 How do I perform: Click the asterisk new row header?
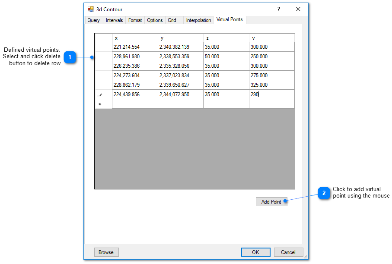click(x=100, y=104)
